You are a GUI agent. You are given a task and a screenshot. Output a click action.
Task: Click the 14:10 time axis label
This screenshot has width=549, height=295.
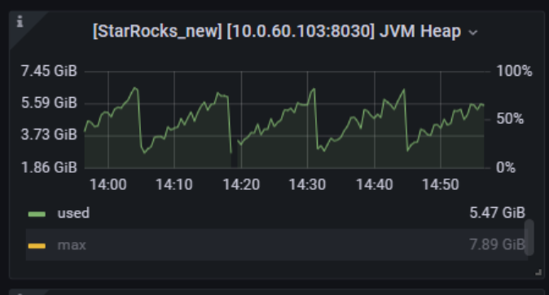[174, 185]
